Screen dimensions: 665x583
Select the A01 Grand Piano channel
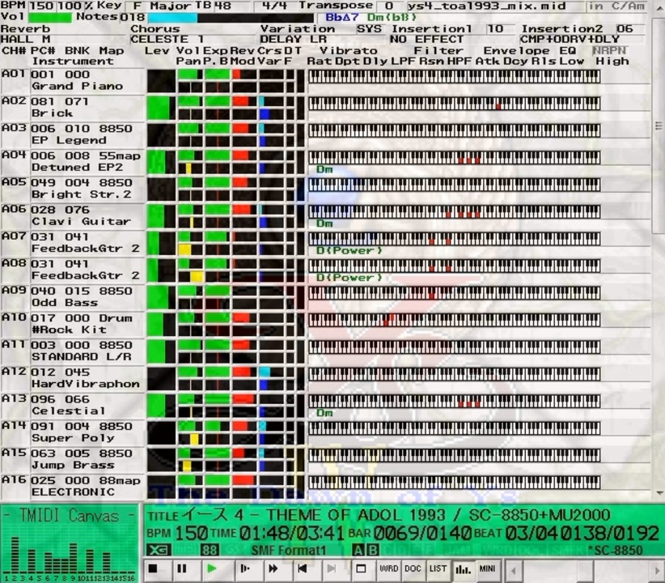pos(73,80)
